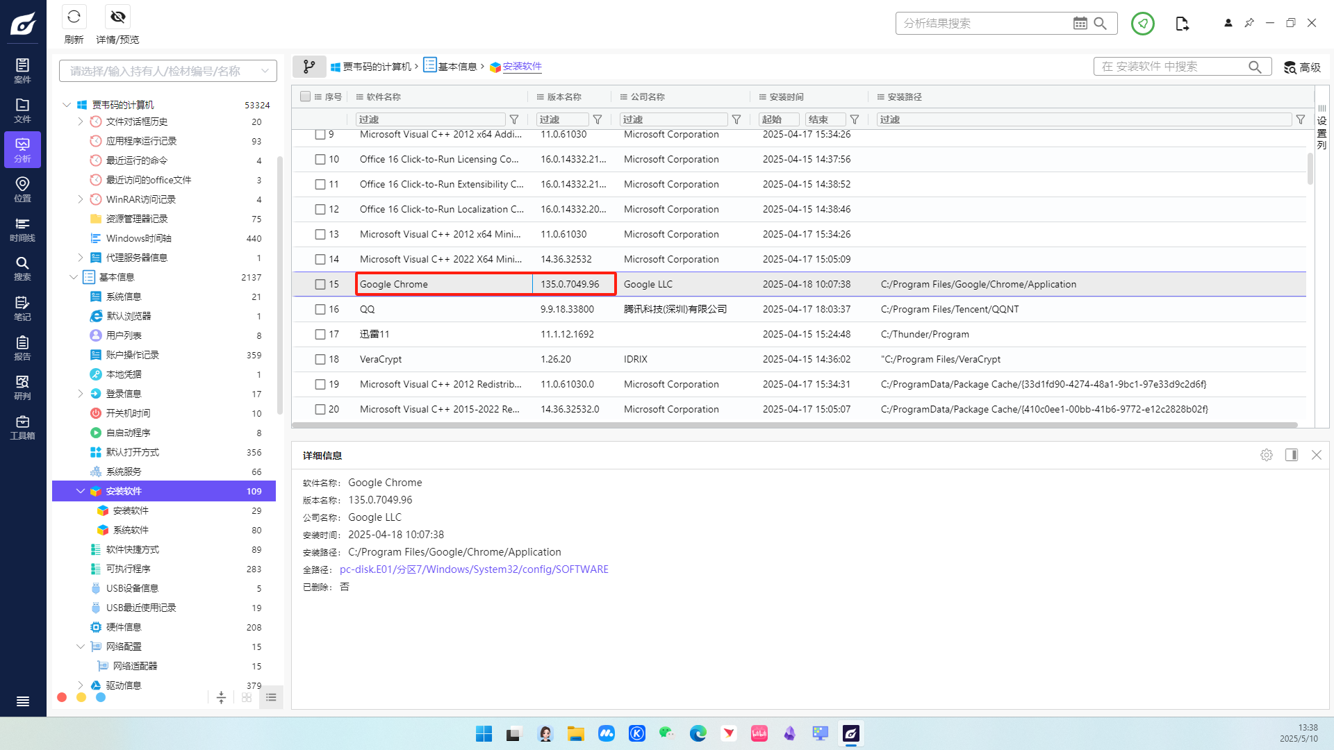Open the 搜索 (Search) sidebar section
This screenshot has width=1334, height=750.
[22, 269]
